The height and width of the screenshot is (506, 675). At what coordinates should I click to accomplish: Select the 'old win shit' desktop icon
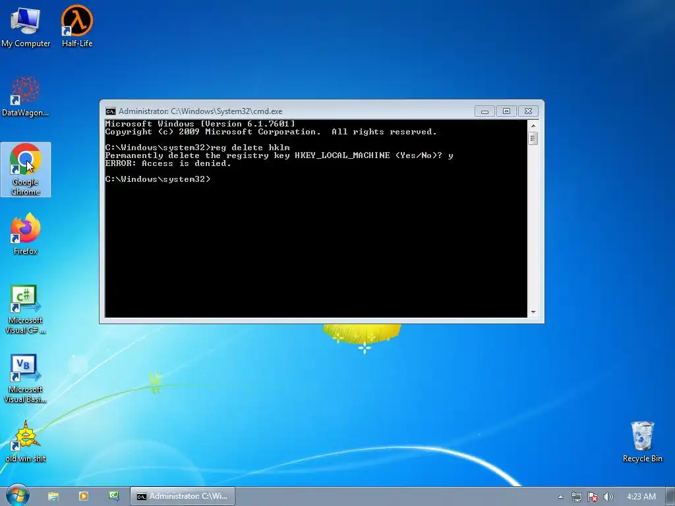[26, 441]
